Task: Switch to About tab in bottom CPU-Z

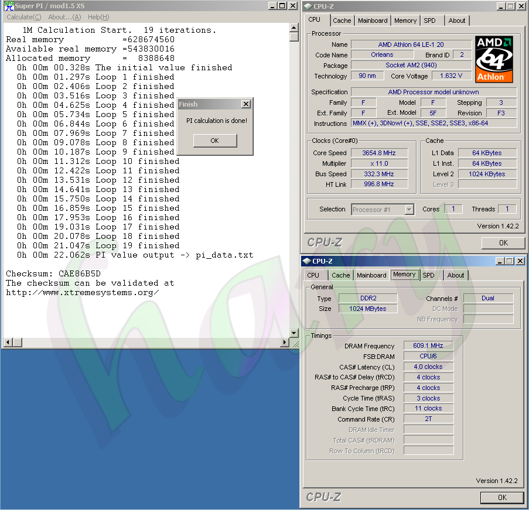Action: [x=455, y=275]
